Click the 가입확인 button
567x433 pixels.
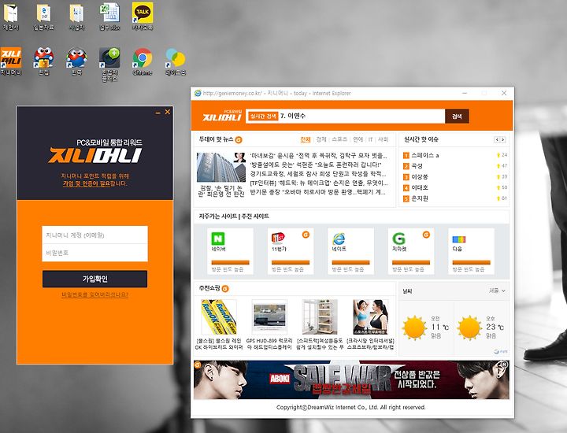pyautogui.click(x=94, y=279)
